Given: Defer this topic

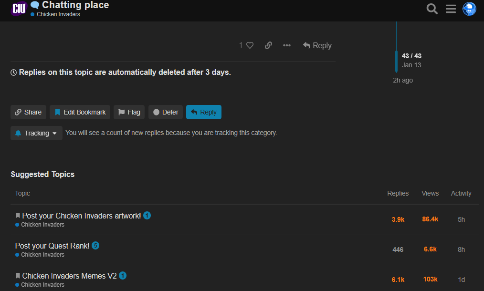Looking at the screenshot, I should point(165,112).
